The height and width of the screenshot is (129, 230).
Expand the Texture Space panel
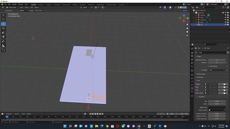pos(201,74)
